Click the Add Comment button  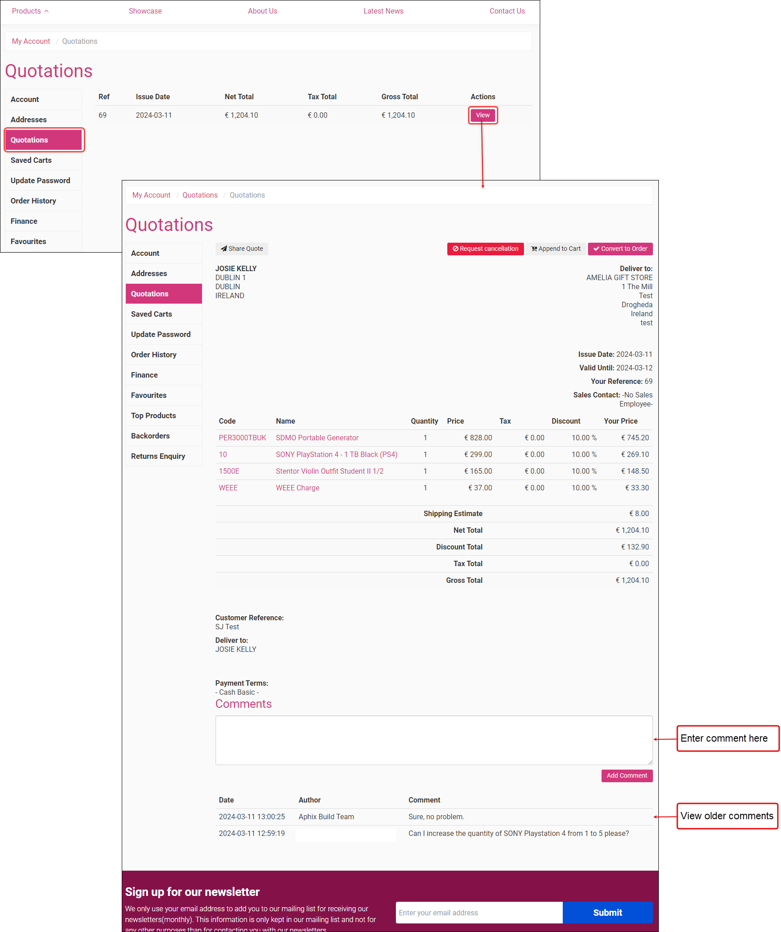point(627,775)
